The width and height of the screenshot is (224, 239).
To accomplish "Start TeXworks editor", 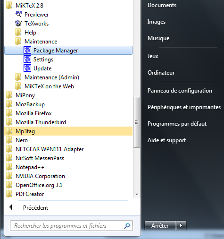I will click(68, 23).
